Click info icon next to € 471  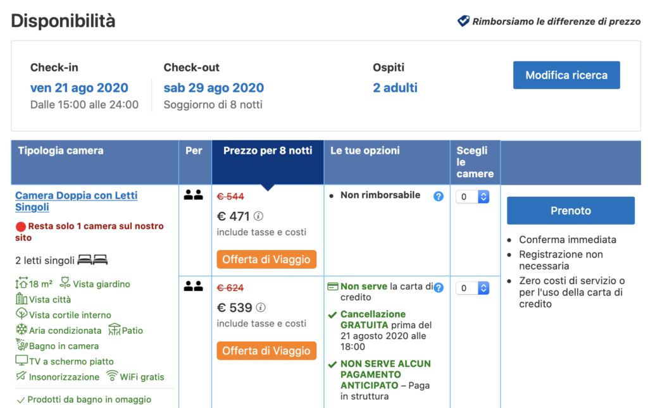(261, 216)
